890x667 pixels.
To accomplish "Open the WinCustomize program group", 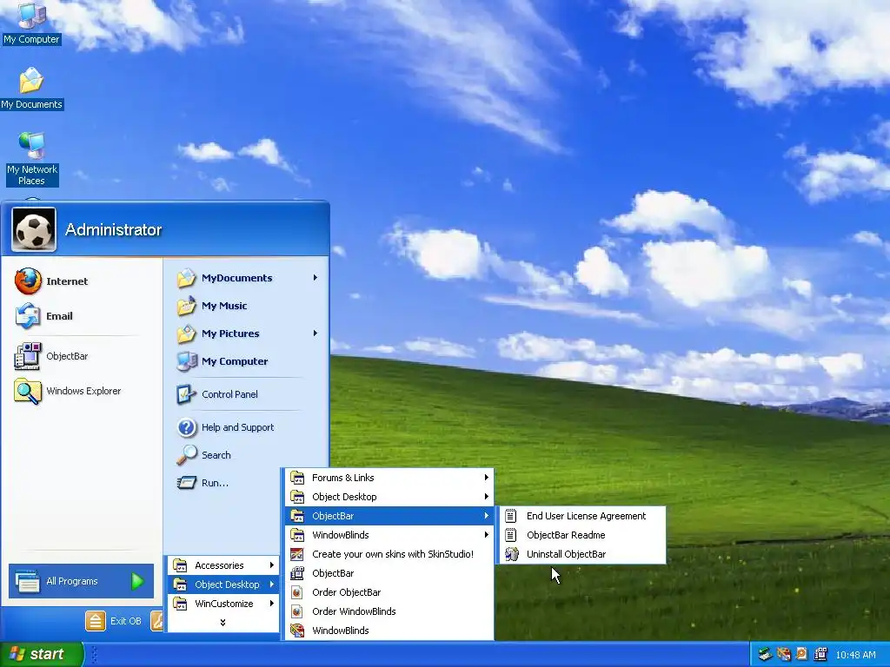I will (223, 604).
